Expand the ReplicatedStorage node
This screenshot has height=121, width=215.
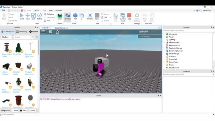tap(164, 48)
